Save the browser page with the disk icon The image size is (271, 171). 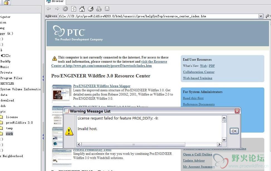(x=107, y=9)
